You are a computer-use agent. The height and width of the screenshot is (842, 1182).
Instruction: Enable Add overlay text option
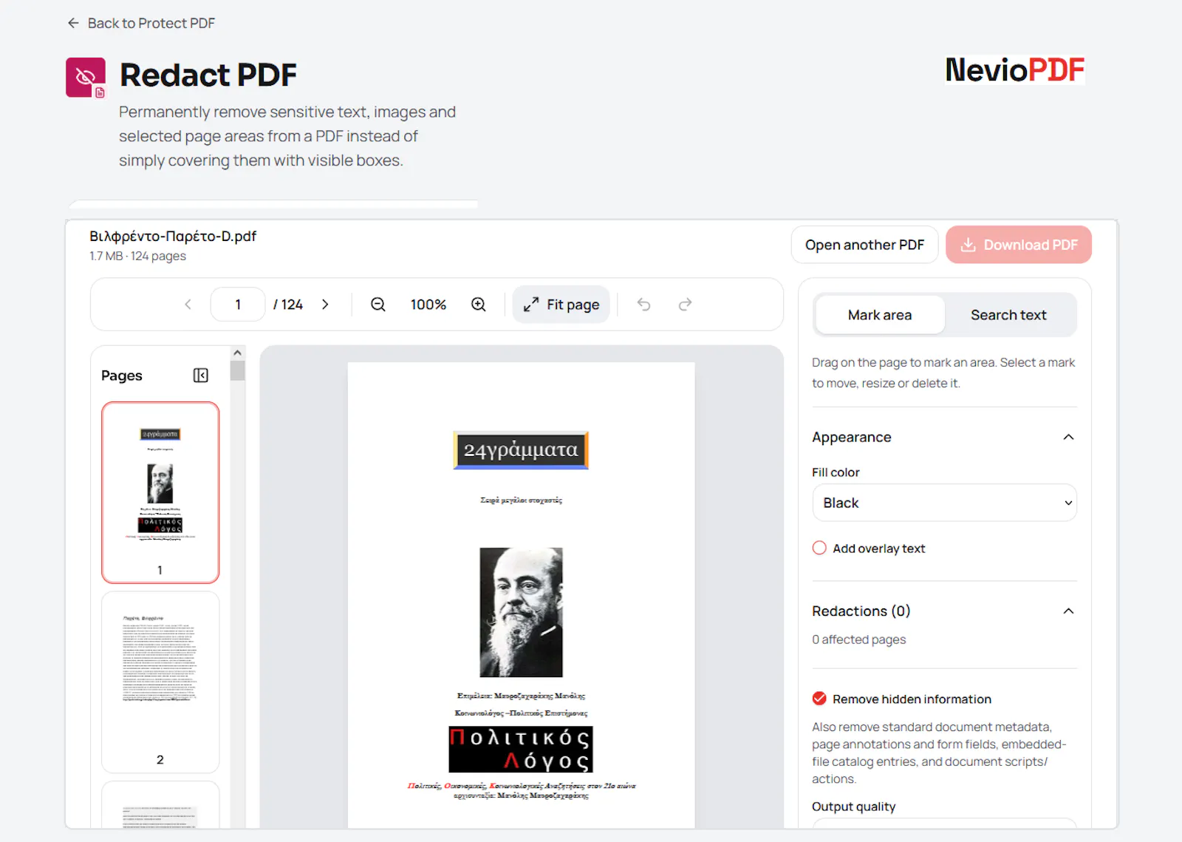pos(819,548)
